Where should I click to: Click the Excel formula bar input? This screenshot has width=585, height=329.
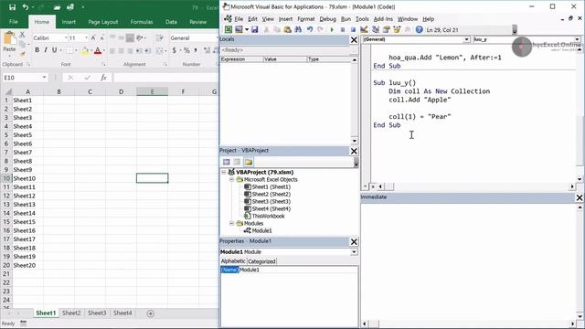point(165,78)
